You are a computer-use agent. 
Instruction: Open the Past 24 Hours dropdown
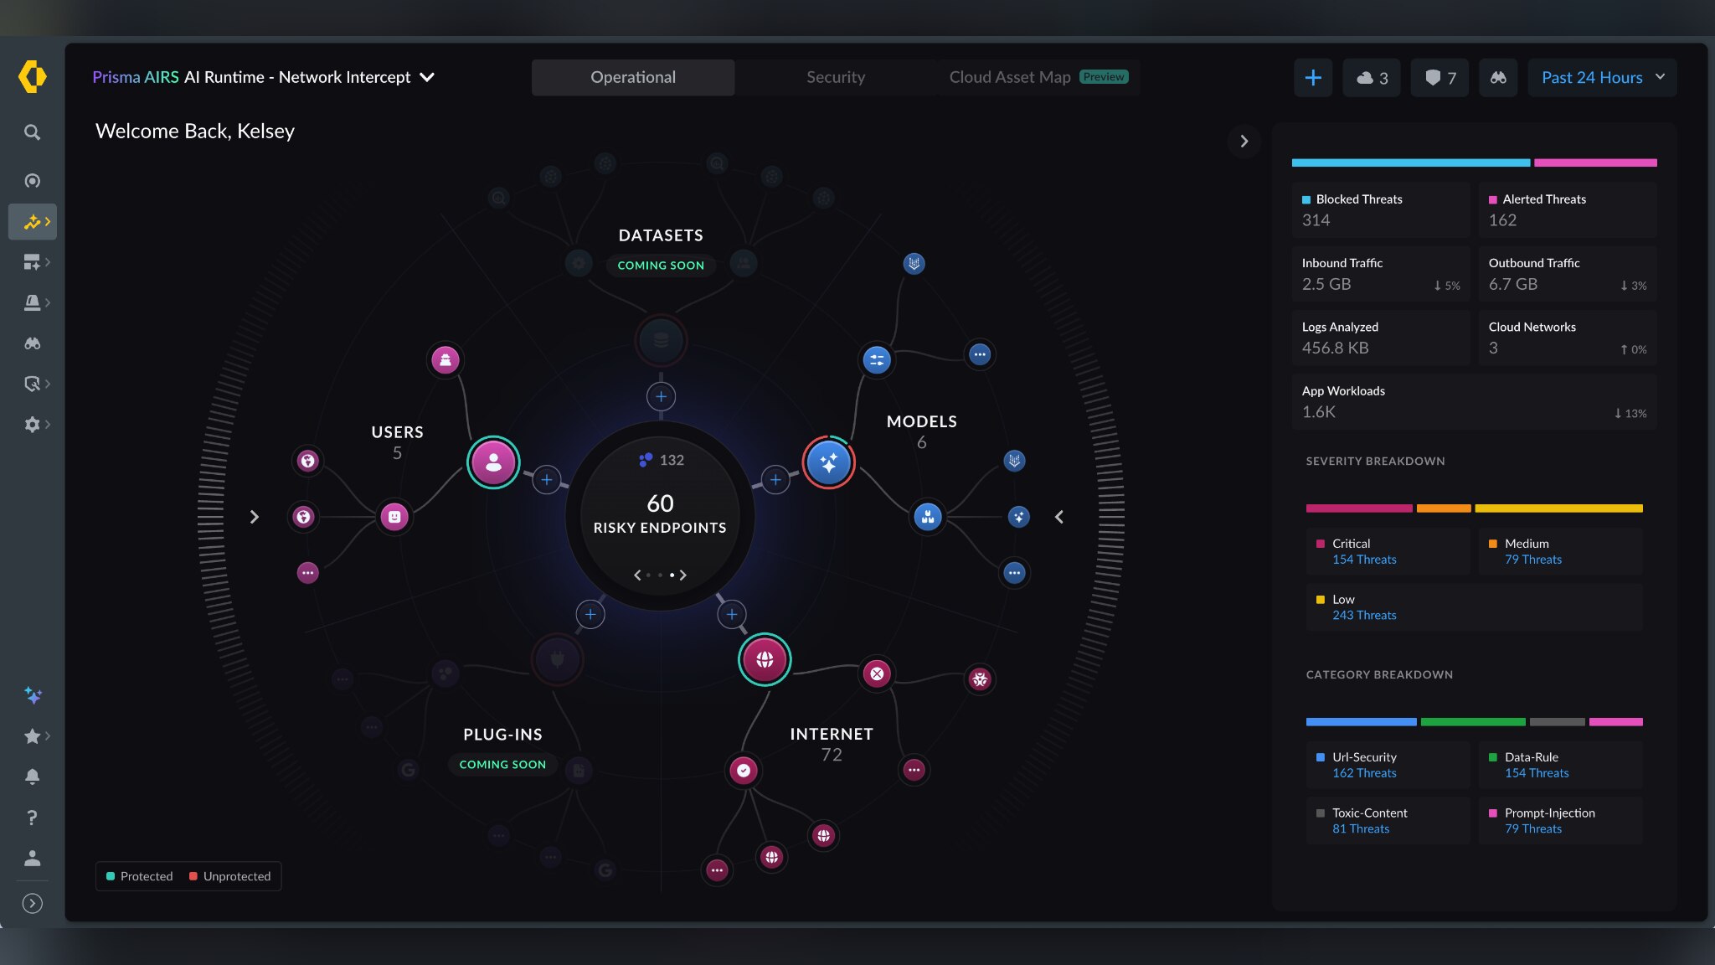[1601, 78]
